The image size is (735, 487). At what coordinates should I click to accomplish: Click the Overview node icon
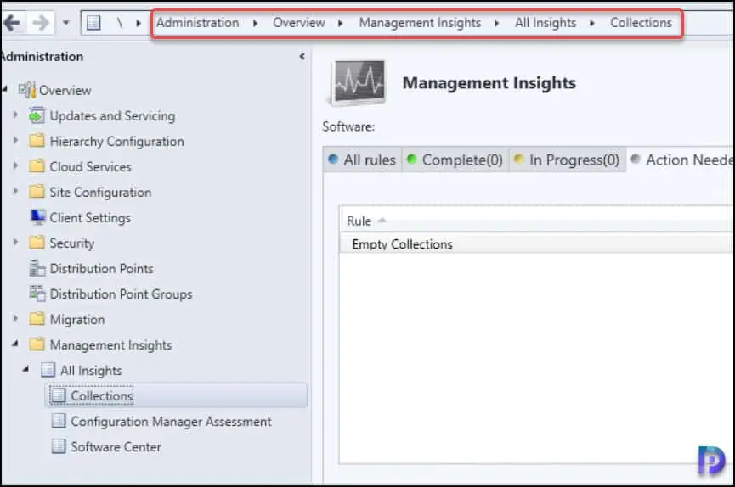coord(27,90)
